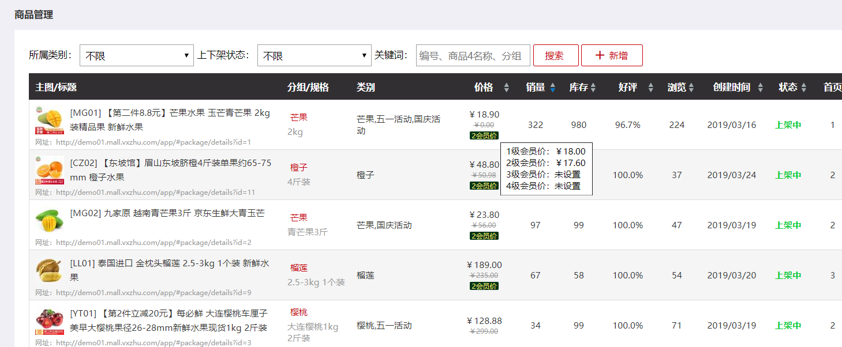
Task: Select the 芒果,五一活动,国庆活动 category cell
Action: pyautogui.click(x=399, y=125)
